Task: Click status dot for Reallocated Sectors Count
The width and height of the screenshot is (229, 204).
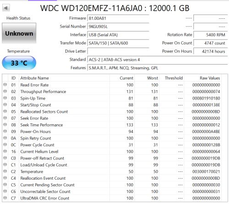Action: click(x=5, y=111)
